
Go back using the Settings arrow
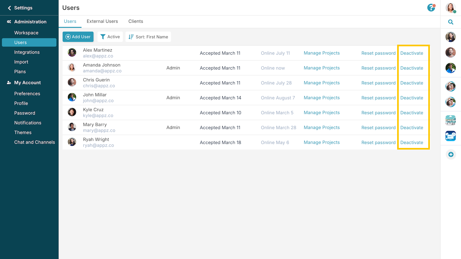click(9, 8)
